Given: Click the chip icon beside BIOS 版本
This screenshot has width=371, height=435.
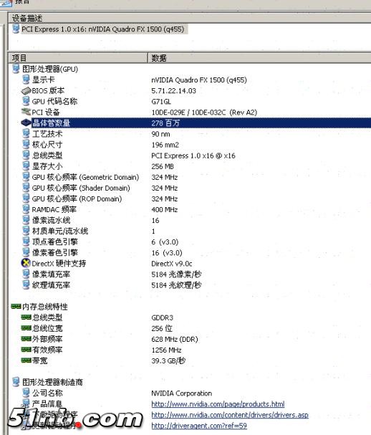Looking at the screenshot, I should (x=26, y=91).
